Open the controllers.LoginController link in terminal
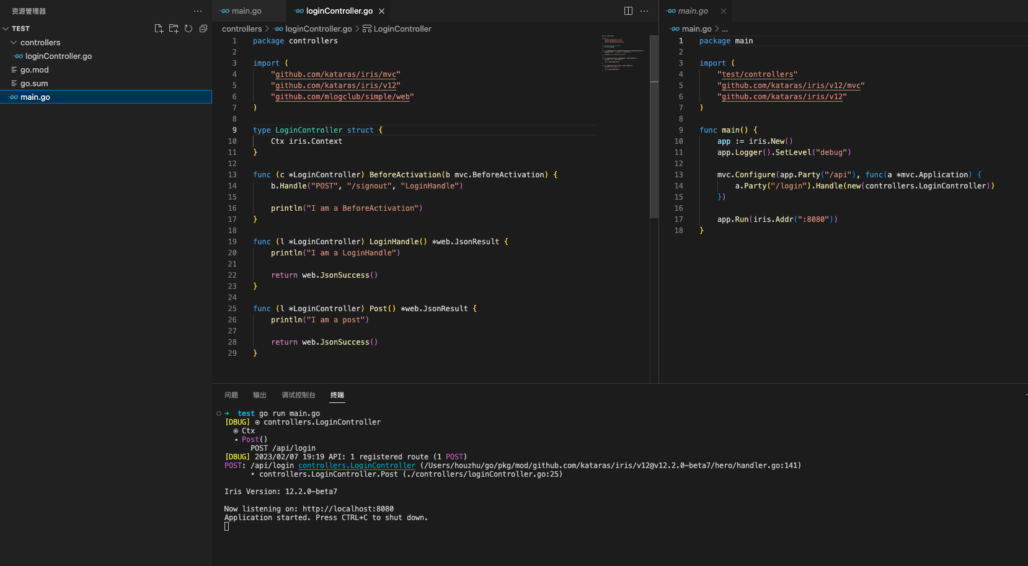1028x566 pixels. click(357, 465)
